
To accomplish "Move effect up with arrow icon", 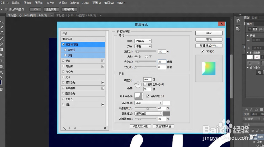I will point(69,128).
